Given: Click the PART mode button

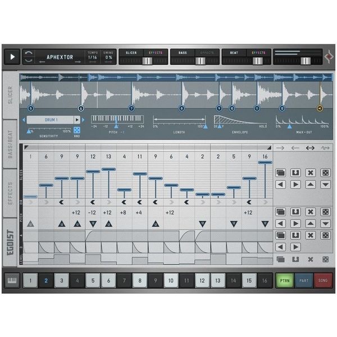Looking at the screenshot, I should [304, 280].
